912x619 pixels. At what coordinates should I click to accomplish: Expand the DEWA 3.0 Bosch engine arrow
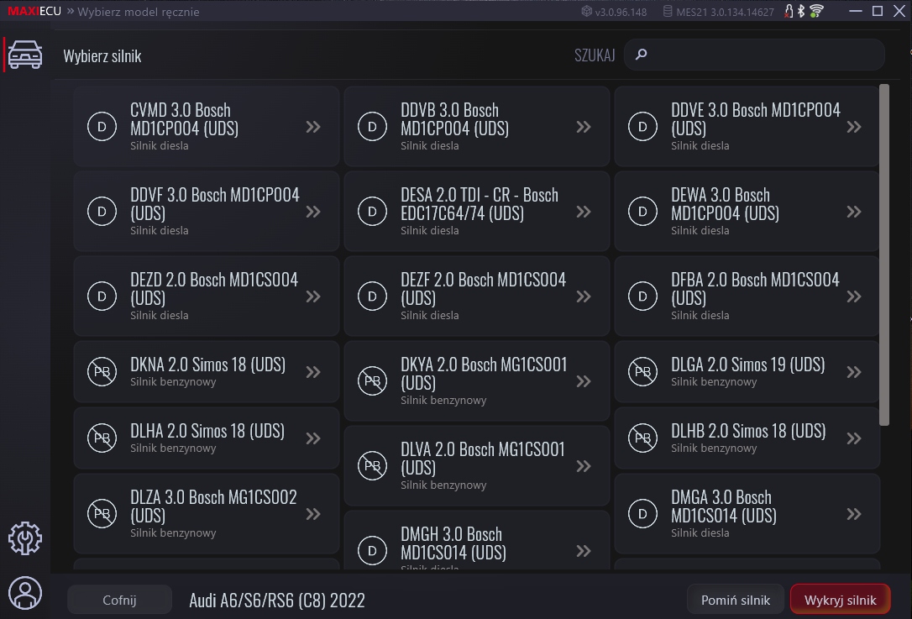coord(854,212)
